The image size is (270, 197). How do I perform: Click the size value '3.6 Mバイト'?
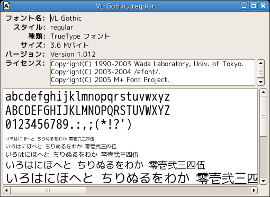click(69, 46)
